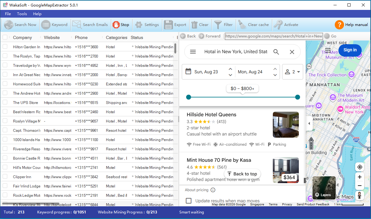Open About pricing info icon

[x=213, y=190]
